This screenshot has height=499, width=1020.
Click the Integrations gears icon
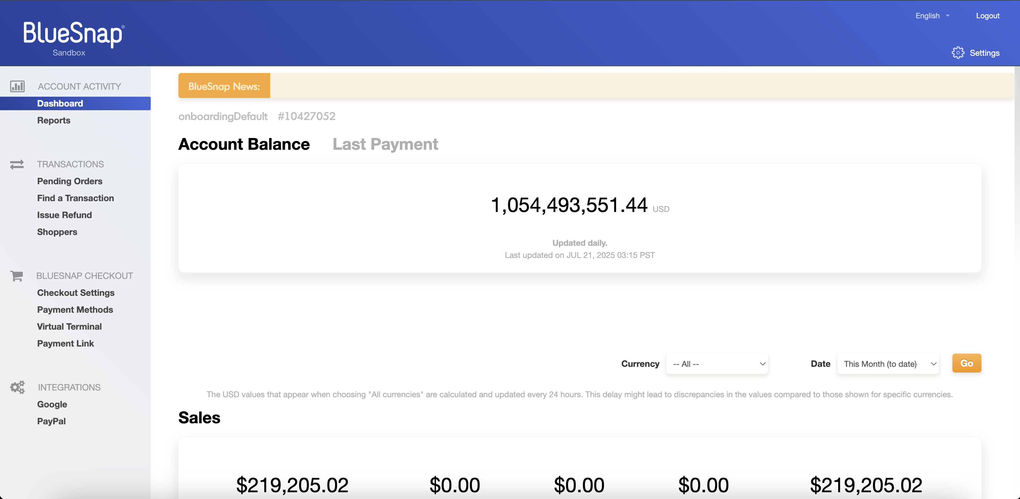click(x=18, y=387)
